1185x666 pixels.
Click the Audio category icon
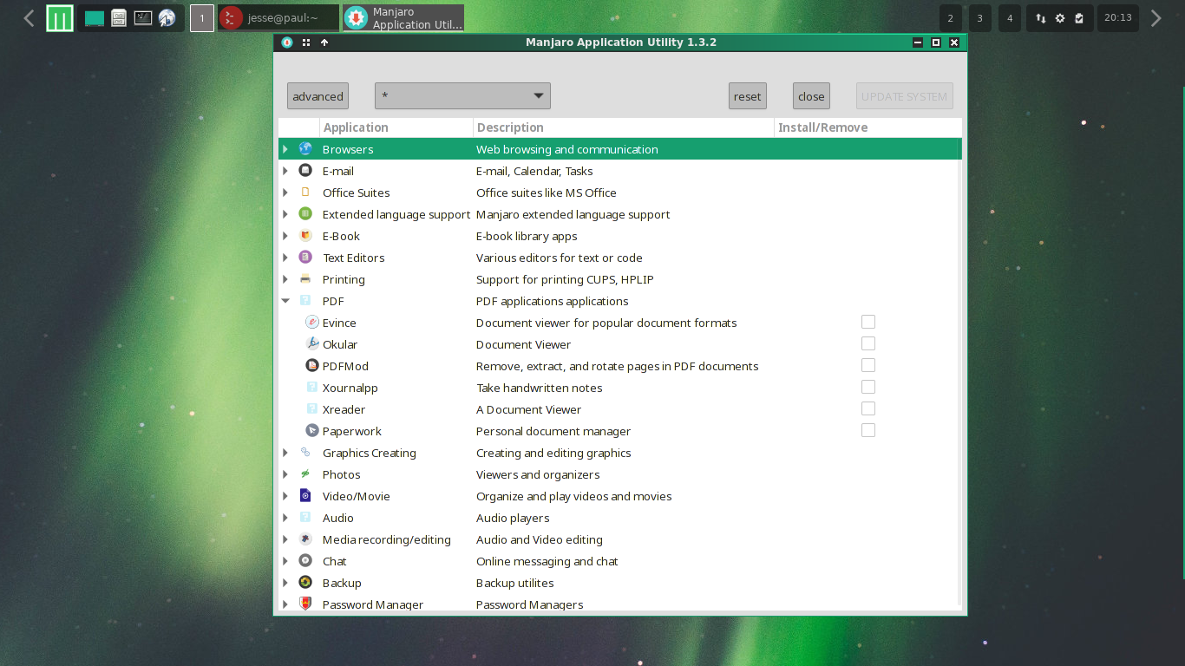(305, 518)
